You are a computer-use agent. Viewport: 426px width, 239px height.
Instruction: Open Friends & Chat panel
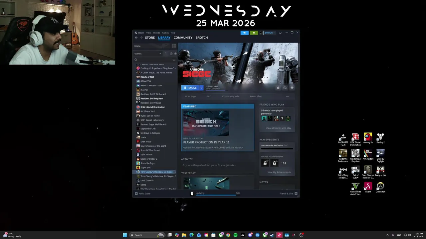pos(288,194)
